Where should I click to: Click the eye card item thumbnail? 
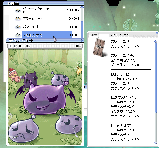click(x=99, y=48)
